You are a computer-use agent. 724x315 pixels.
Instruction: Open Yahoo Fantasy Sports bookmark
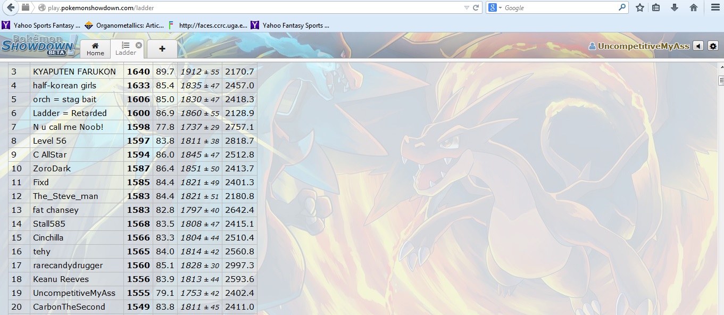pos(290,25)
